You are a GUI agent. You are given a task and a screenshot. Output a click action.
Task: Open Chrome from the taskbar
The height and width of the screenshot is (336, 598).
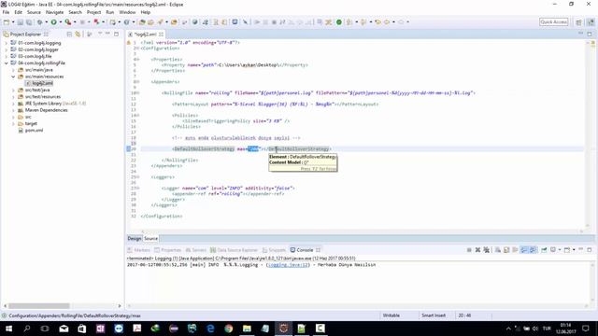pyautogui.click(x=228, y=329)
